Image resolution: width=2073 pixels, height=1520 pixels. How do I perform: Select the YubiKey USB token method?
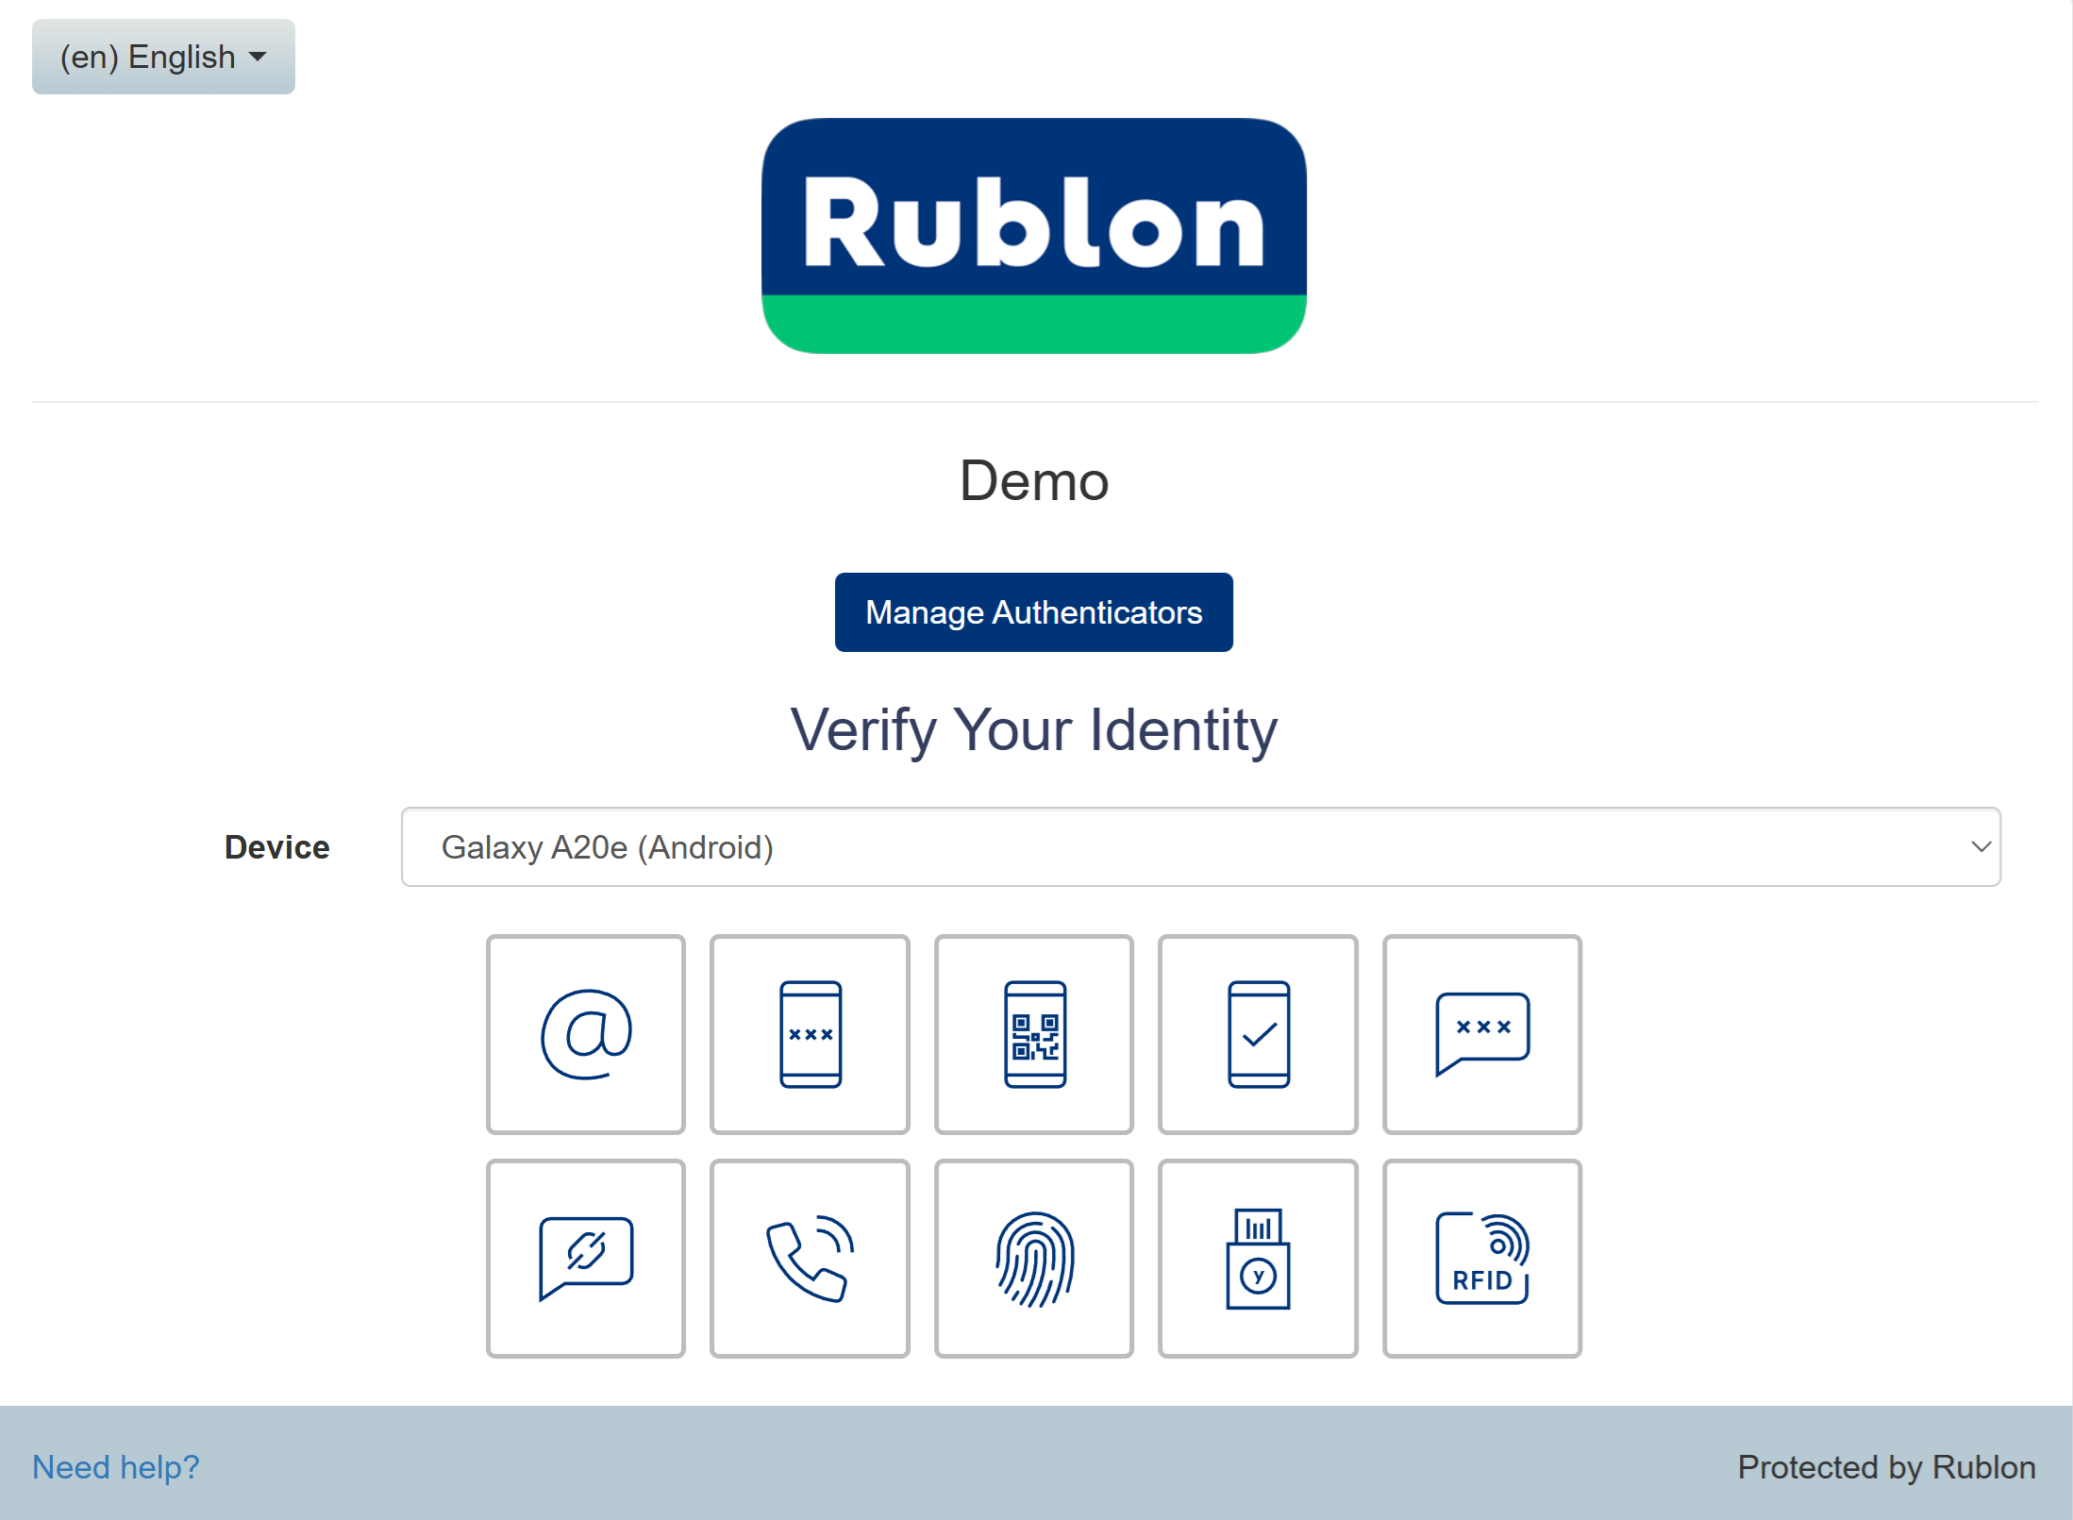(x=1258, y=1258)
